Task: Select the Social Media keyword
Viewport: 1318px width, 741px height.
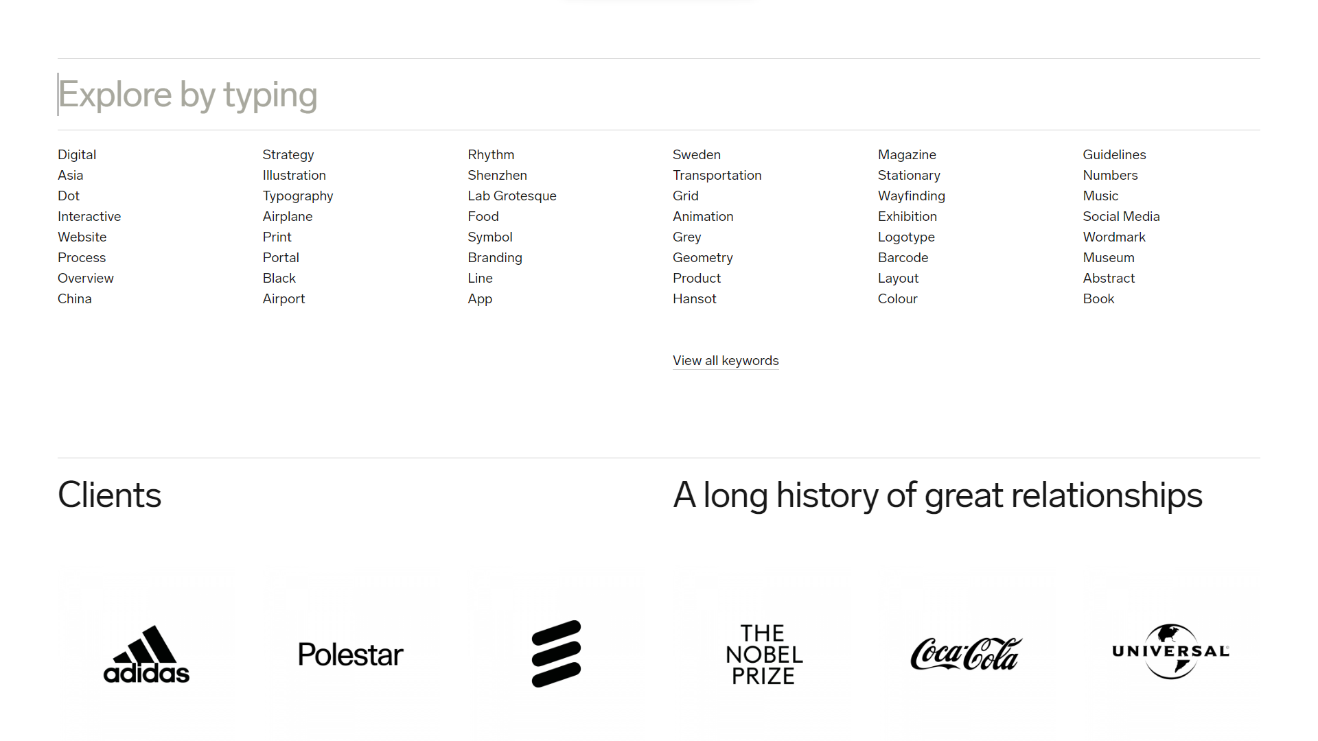Action: (1121, 217)
